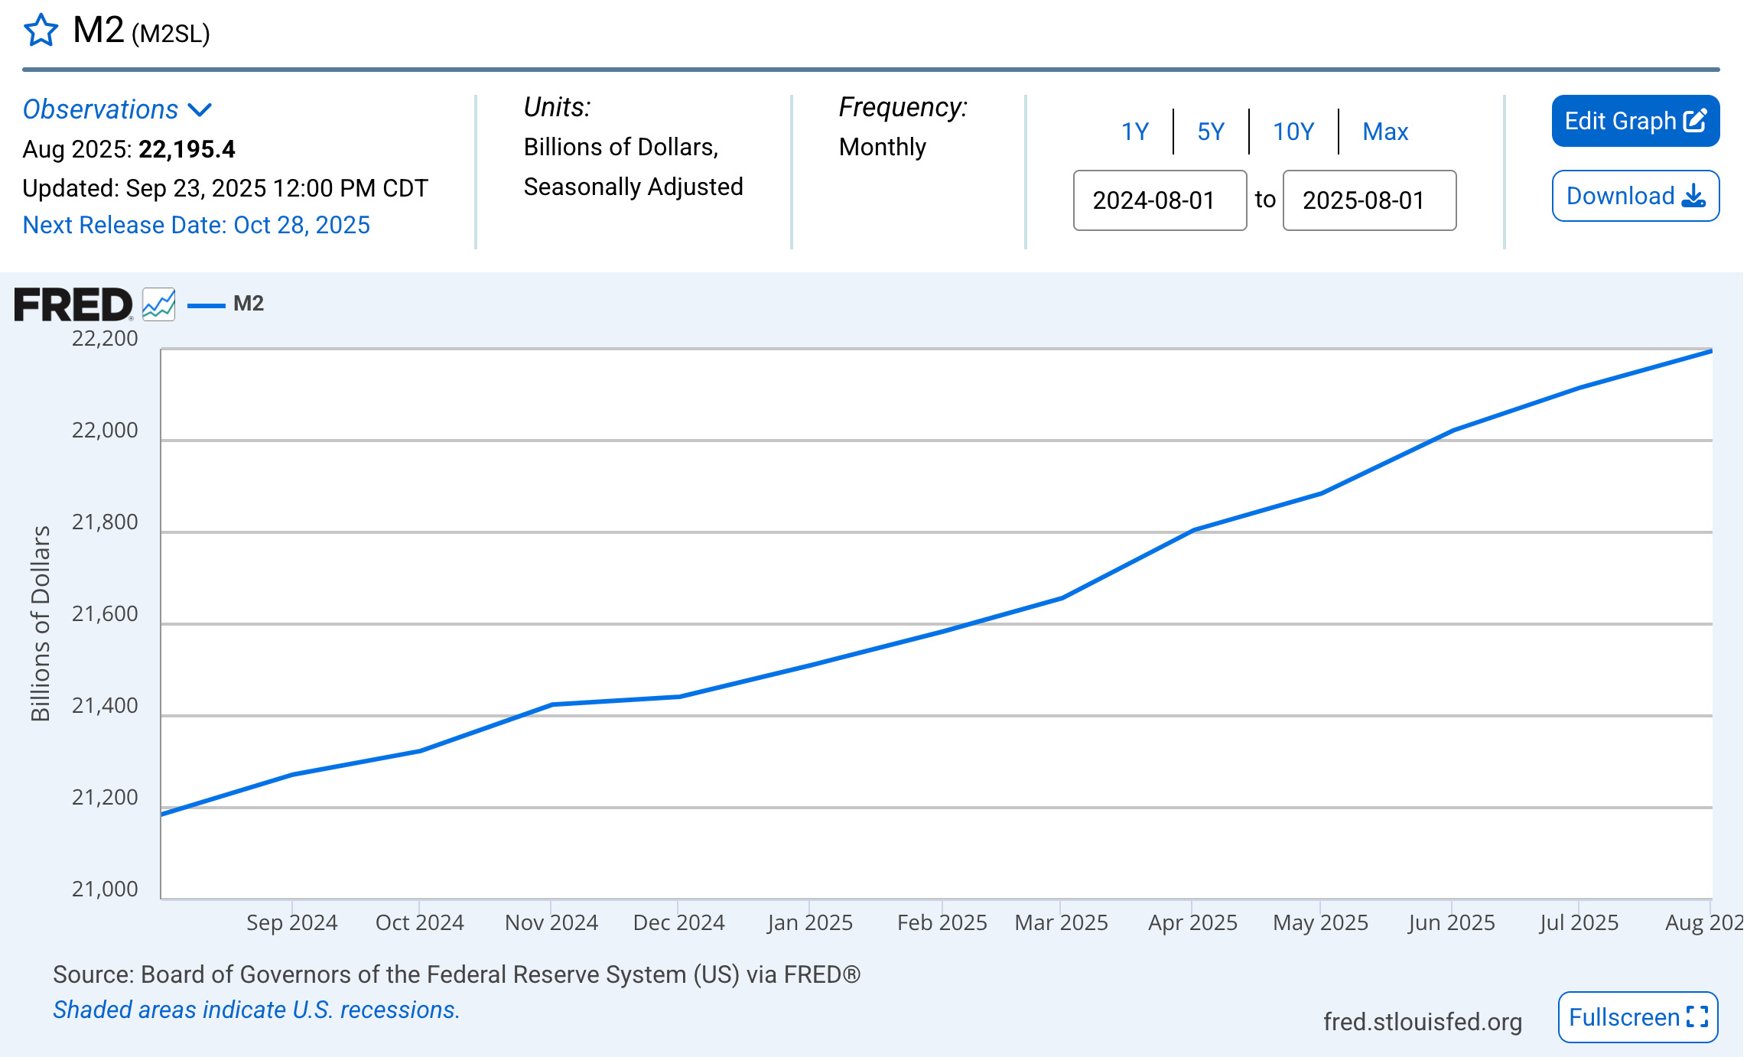1747x1057 pixels.
Task: Click the pencil icon in Edit Graph
Action: point(1695,121)
